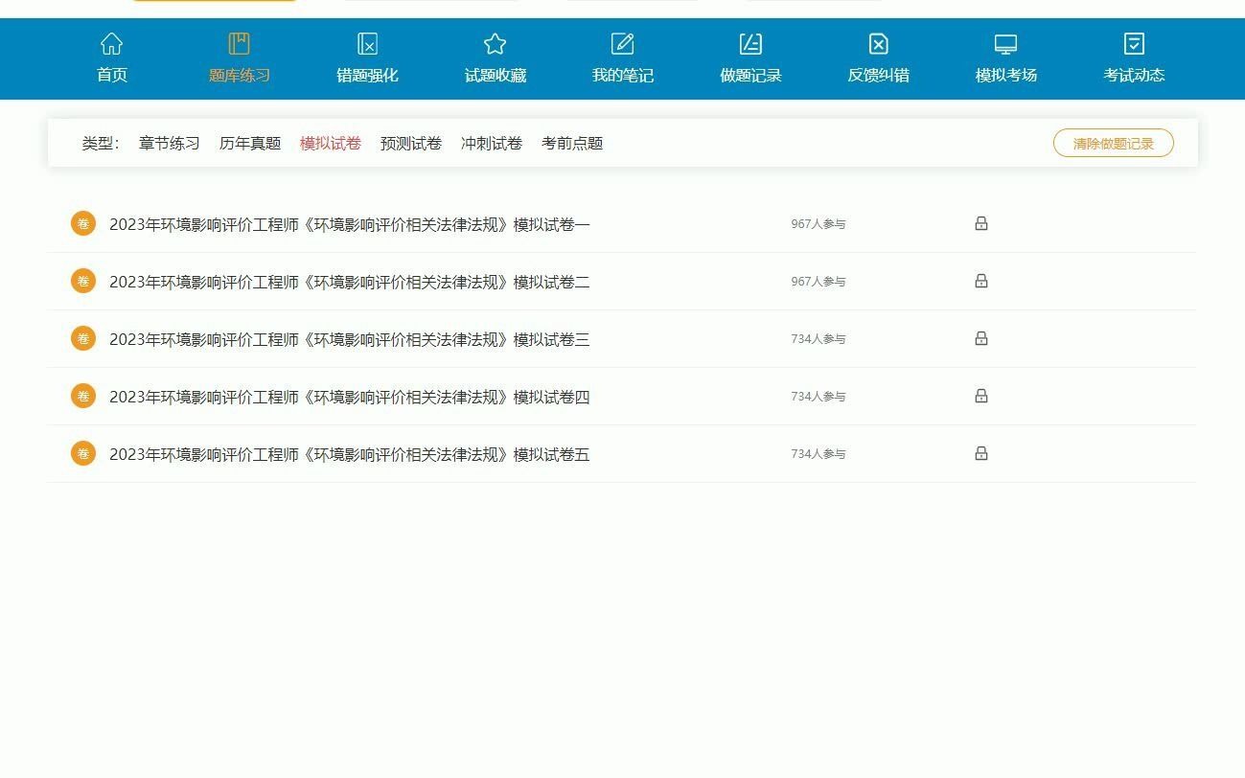Switch to 考前点题 type tab
Image resolution: width=1245 pixels, height=778 pixels.
click(x=572, y=143)
